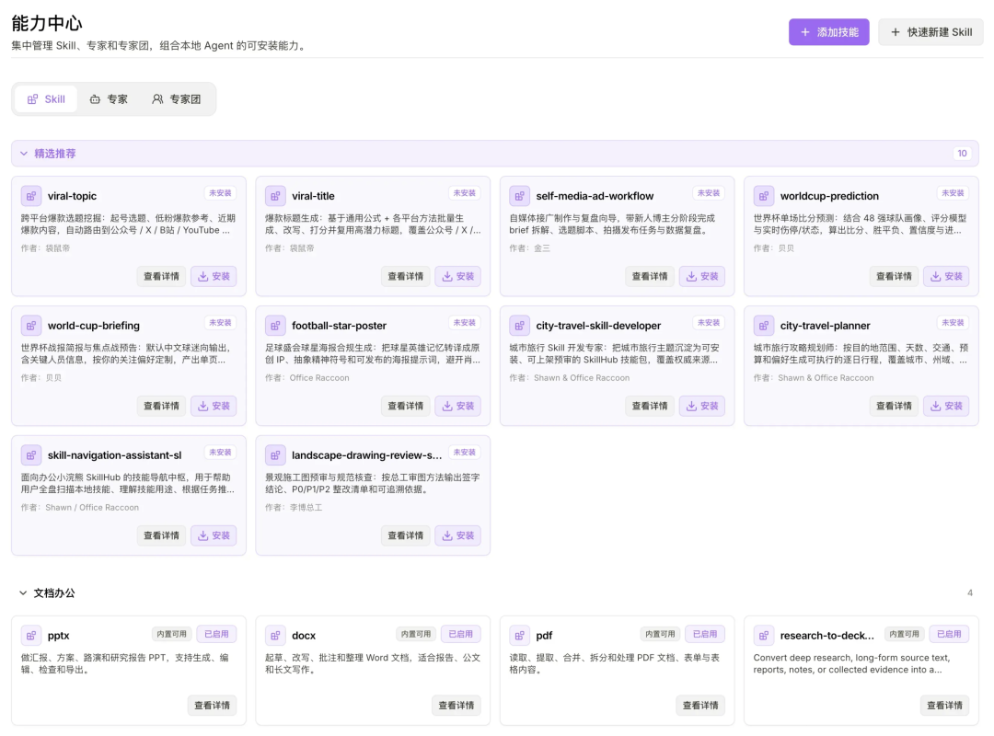This screenshot has width=994, height=736.
Task: Click the pptx skill icon
Action: click(x=31, y=635)
